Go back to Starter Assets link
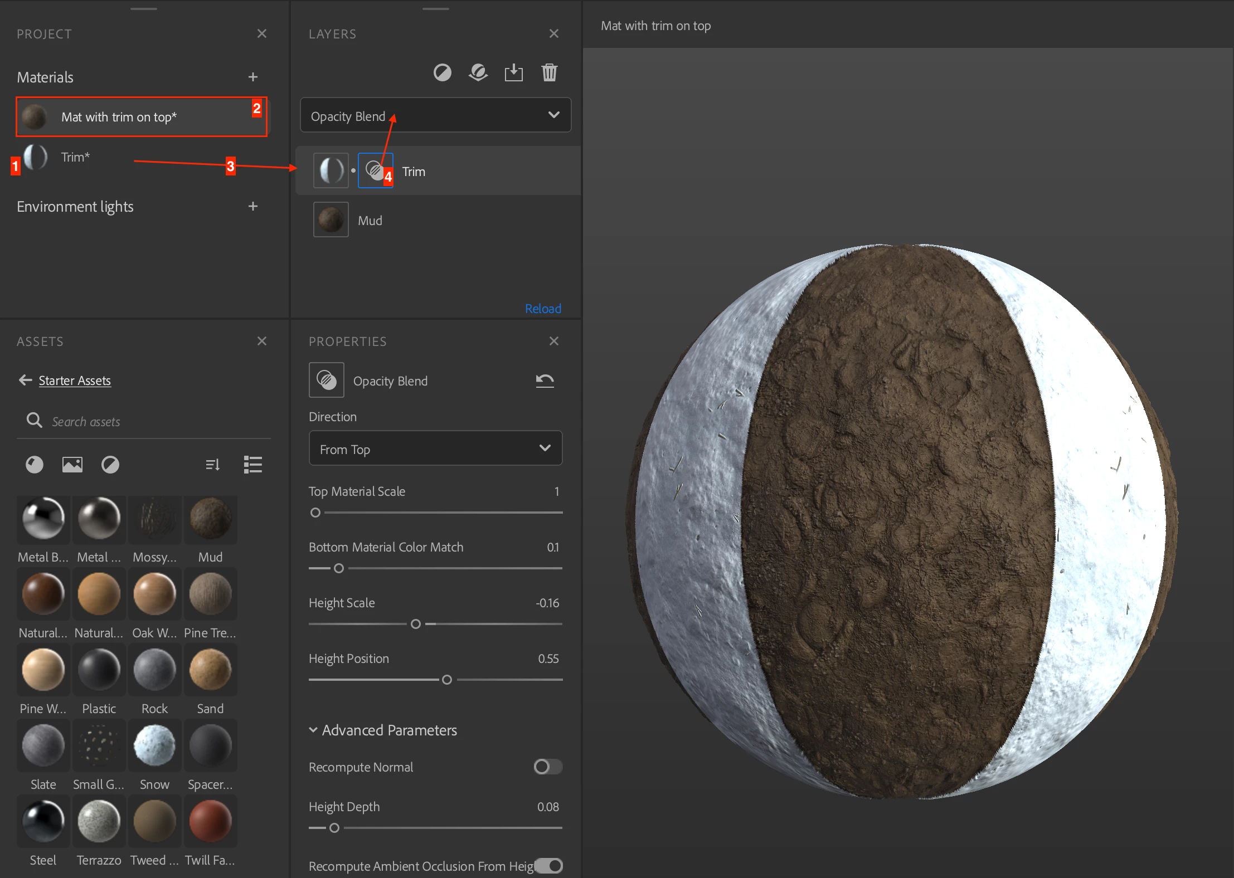The width and height of the screenshot is (1234, 878). point(75,381)
